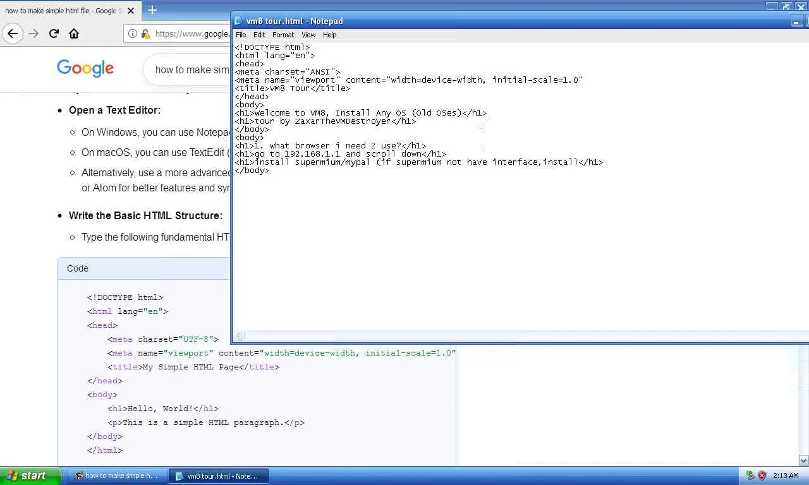The image size is (809, 485).
Task: Open Notepad's Format menu
Action: [283, 35]
